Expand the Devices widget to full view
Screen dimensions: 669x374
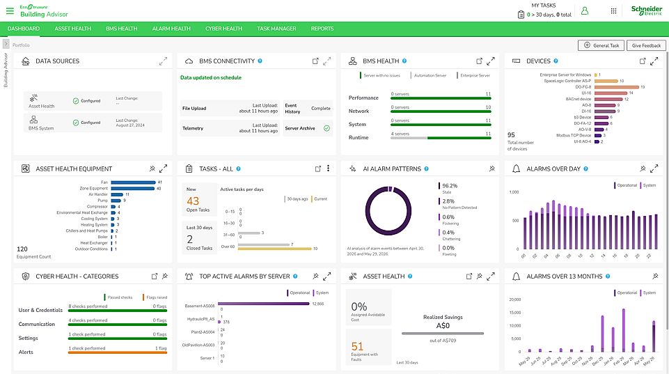coord(654,61)
